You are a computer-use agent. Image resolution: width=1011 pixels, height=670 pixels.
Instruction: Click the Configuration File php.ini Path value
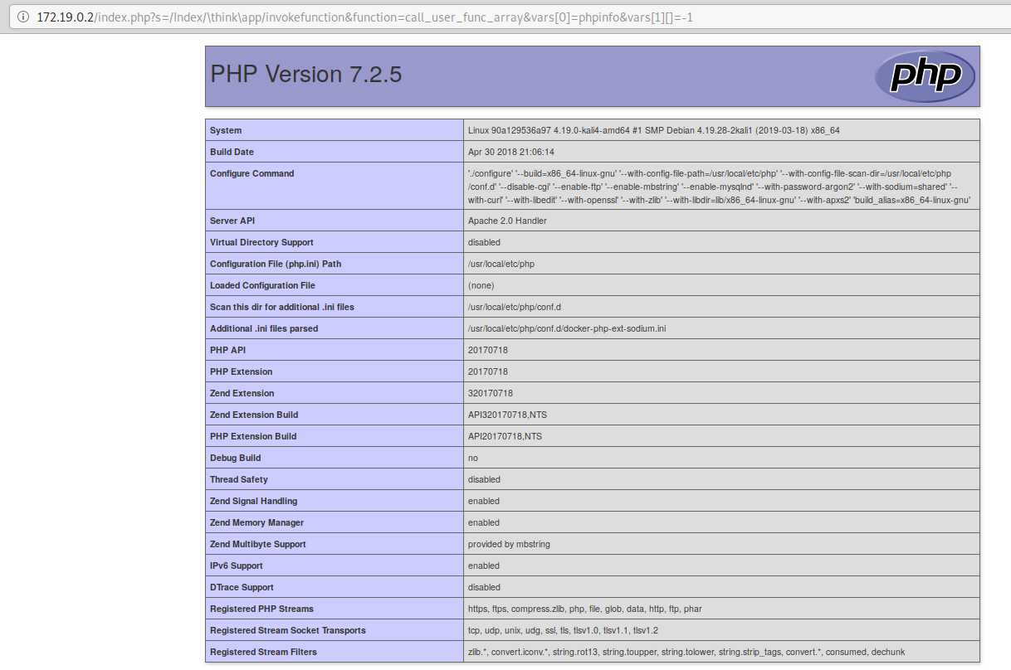click(503, 264)
